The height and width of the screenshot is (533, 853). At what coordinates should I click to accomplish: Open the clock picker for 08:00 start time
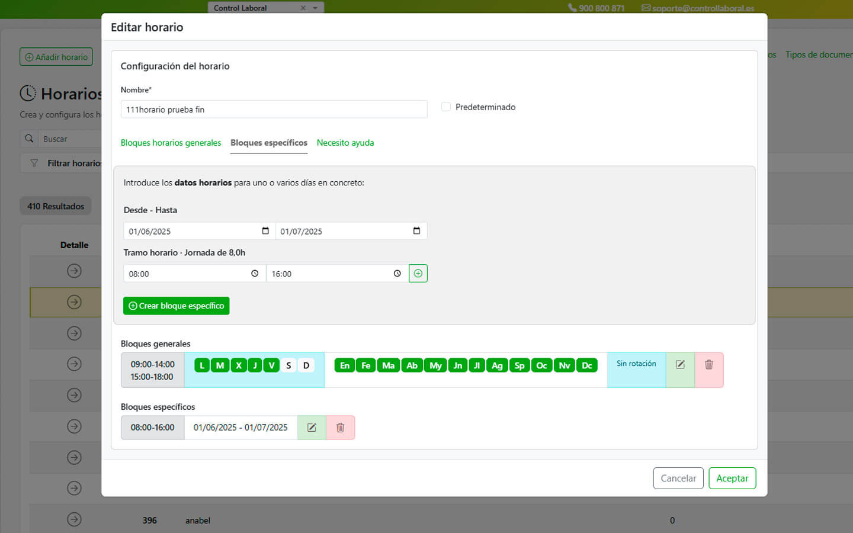[255, 274]
